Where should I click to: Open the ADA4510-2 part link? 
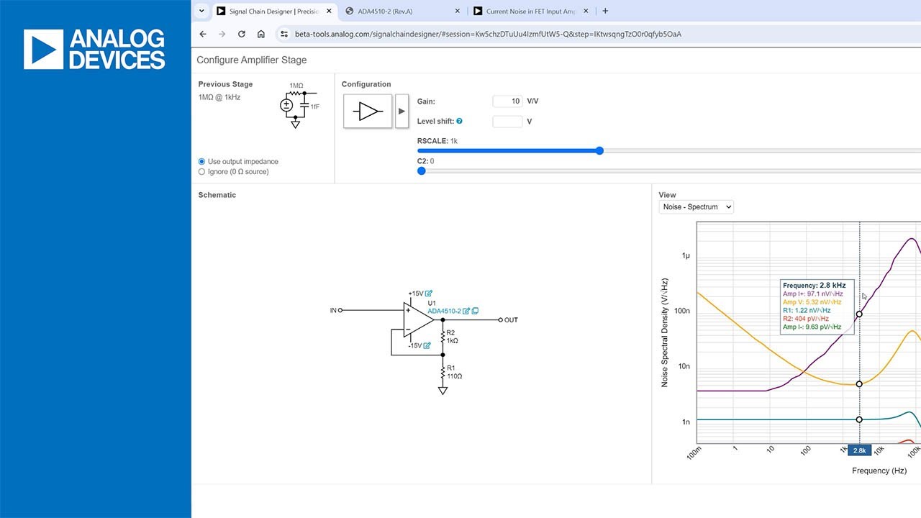(444, 311)
